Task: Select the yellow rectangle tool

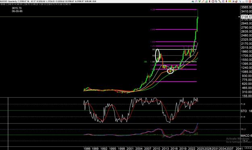Action: (230, 1)
